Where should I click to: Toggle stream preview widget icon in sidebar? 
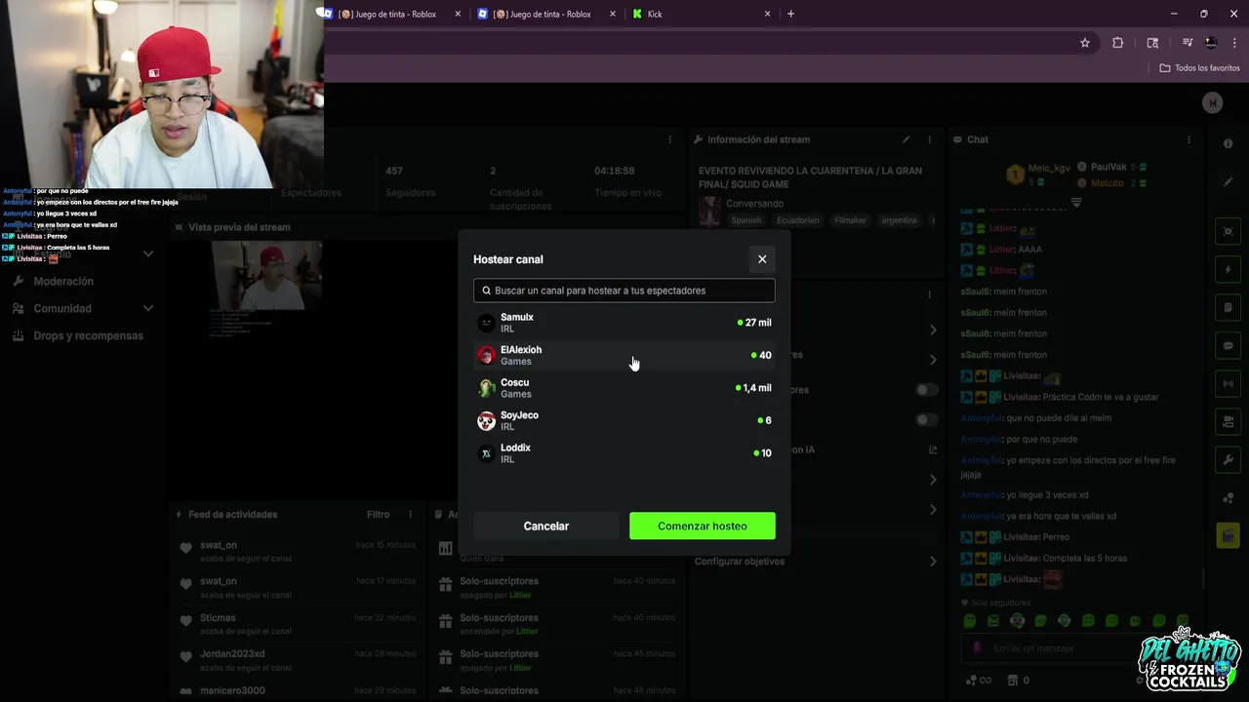point(1228,232)
